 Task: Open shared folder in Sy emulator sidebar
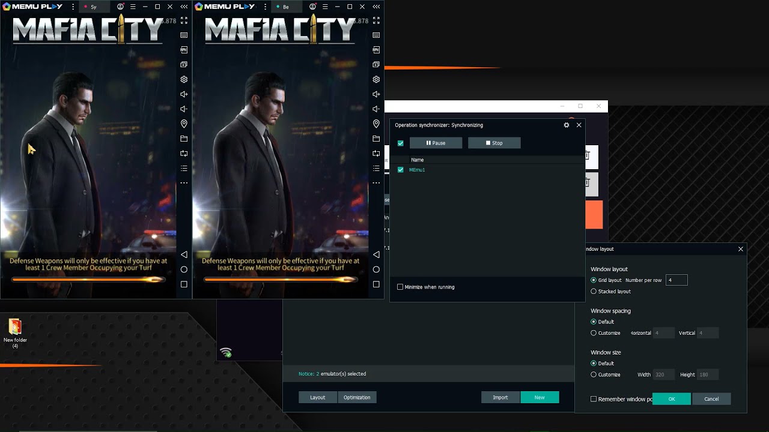point(184,139)
